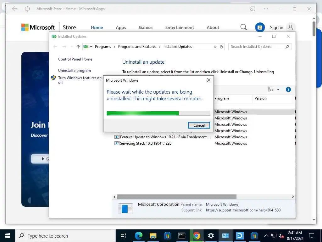Click the shield icon beside Windows features
The height and width of the screenshot is (242, 322).
coord(53,78)
